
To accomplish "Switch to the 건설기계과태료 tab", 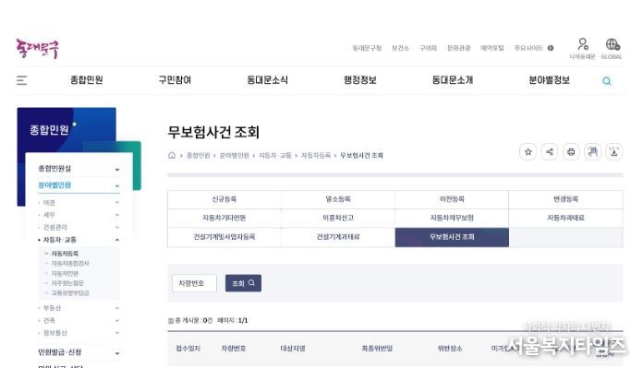I will pyautogui.click(x=338, y=237).
